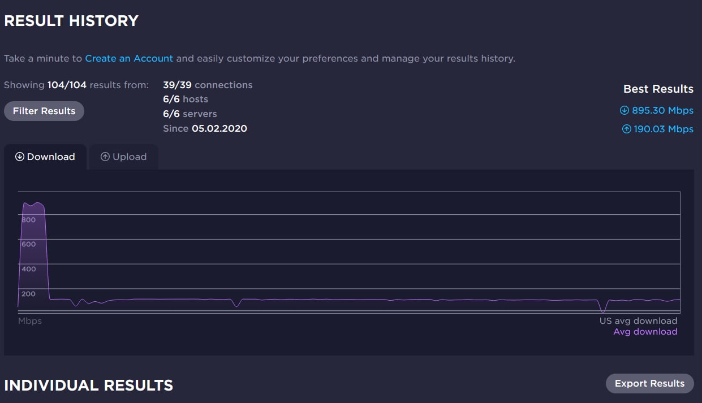The height and width of the screenshot is (403, 702).
Task: Click the upload arrow icon in Upload tab
Action: point(105,157)
